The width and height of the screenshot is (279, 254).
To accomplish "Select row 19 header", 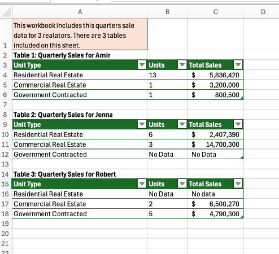I will point(6,224).
